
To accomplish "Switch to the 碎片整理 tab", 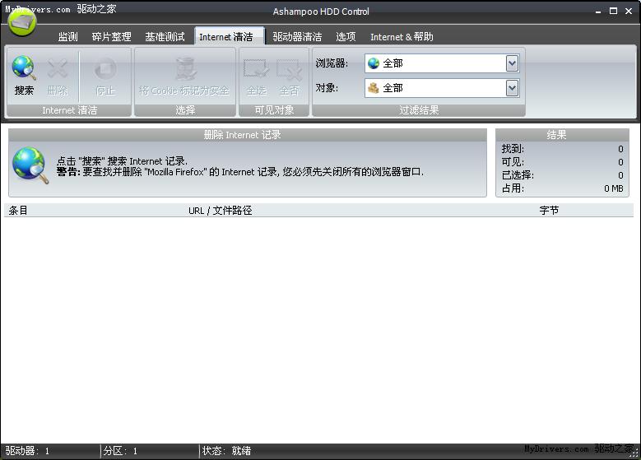I will point(111,37).
